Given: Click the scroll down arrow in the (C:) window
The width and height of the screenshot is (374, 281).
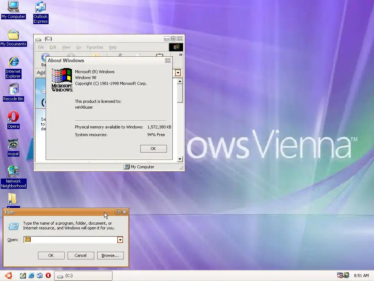Looking at the screenshot, I should click(x=180, y=159).
